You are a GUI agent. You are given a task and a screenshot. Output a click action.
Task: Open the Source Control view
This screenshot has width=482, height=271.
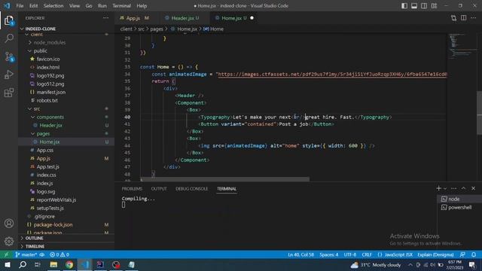click(x=9, y=57)
